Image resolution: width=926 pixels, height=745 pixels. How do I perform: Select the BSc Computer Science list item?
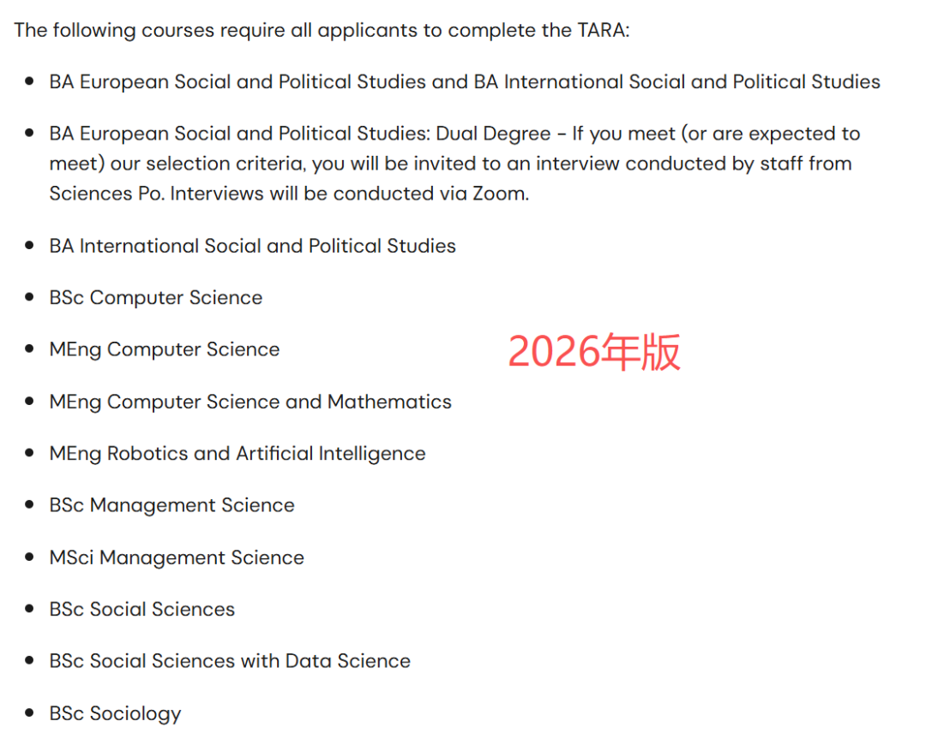(155, 298)
